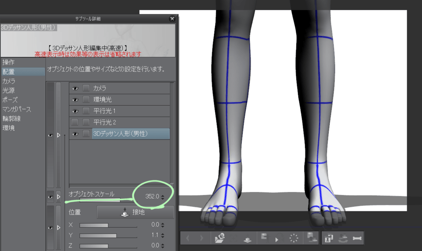This screenshot has height=251, width=422.
Task: Open camera angle preset folder icon
Action: (220, 238)
